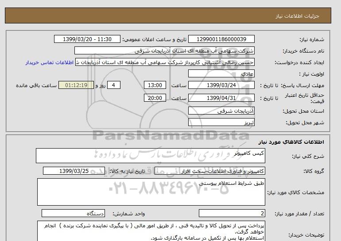Click the buyer organization name field
The height and width of the screenshot is (241, 341).
164,50
